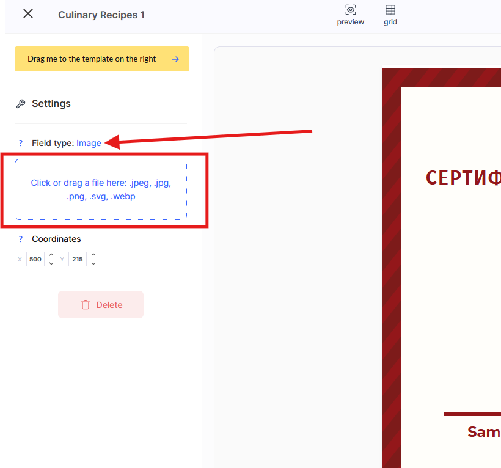501x468 pixels.
Task: Focus the Y coordinate input field
Action: click(77, 260)
